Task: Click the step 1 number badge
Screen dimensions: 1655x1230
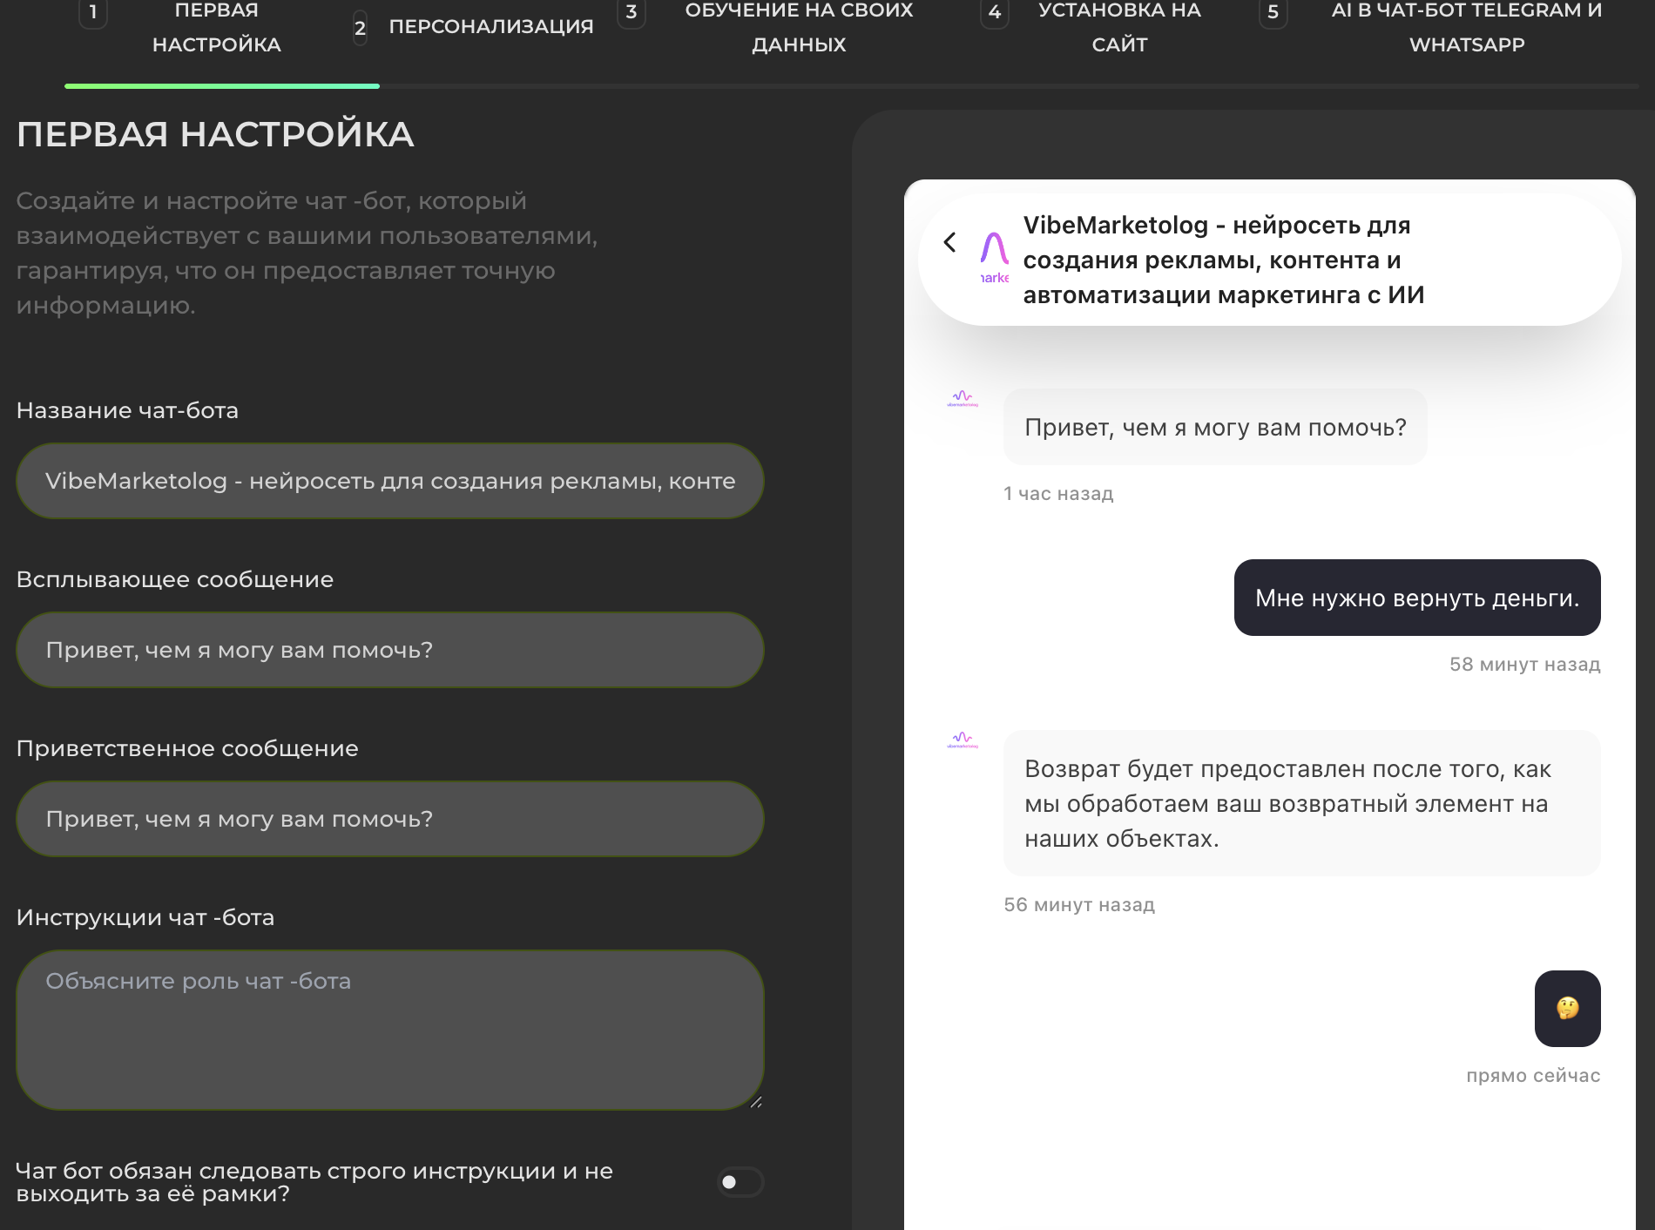Action: (x=93, y=12)
